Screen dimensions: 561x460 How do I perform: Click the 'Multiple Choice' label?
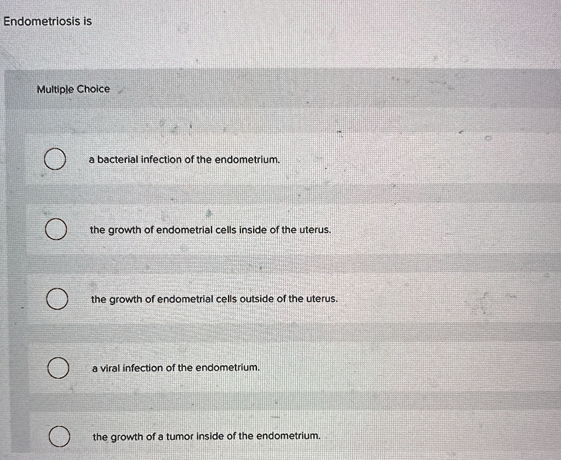tap(72, 89)
